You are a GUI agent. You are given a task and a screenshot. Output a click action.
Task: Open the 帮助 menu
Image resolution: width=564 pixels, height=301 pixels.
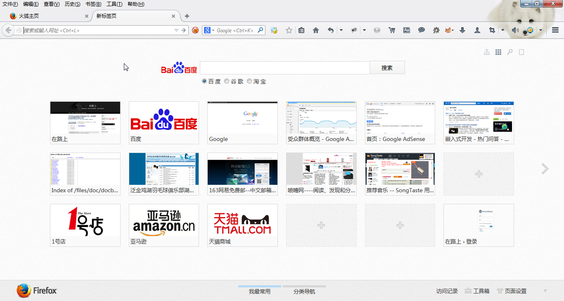click(x=136, y=4)
